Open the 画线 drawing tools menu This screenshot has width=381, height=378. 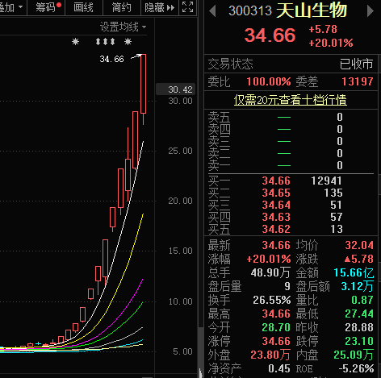[x=84, y=7]
